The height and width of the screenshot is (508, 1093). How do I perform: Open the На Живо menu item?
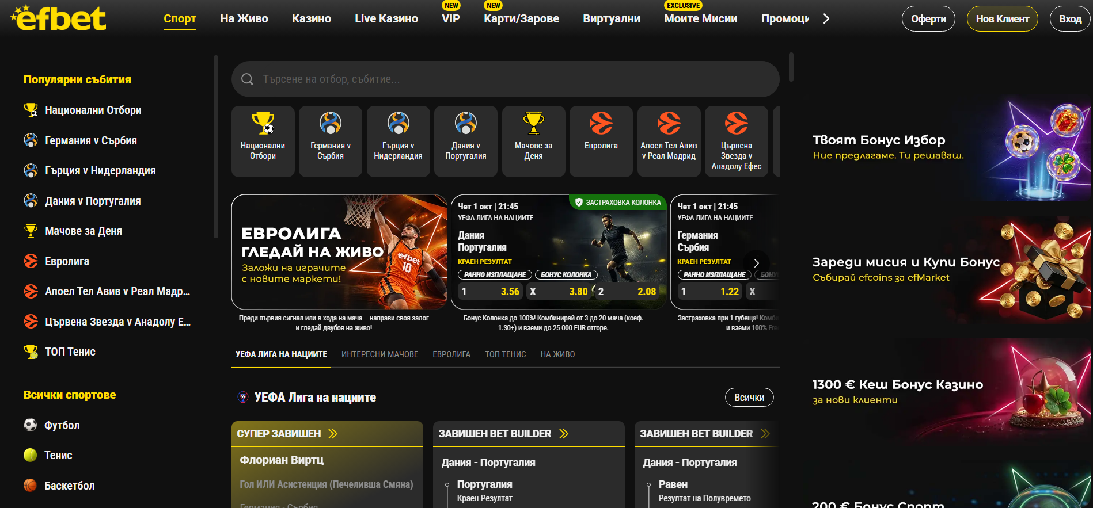point(244,18)
